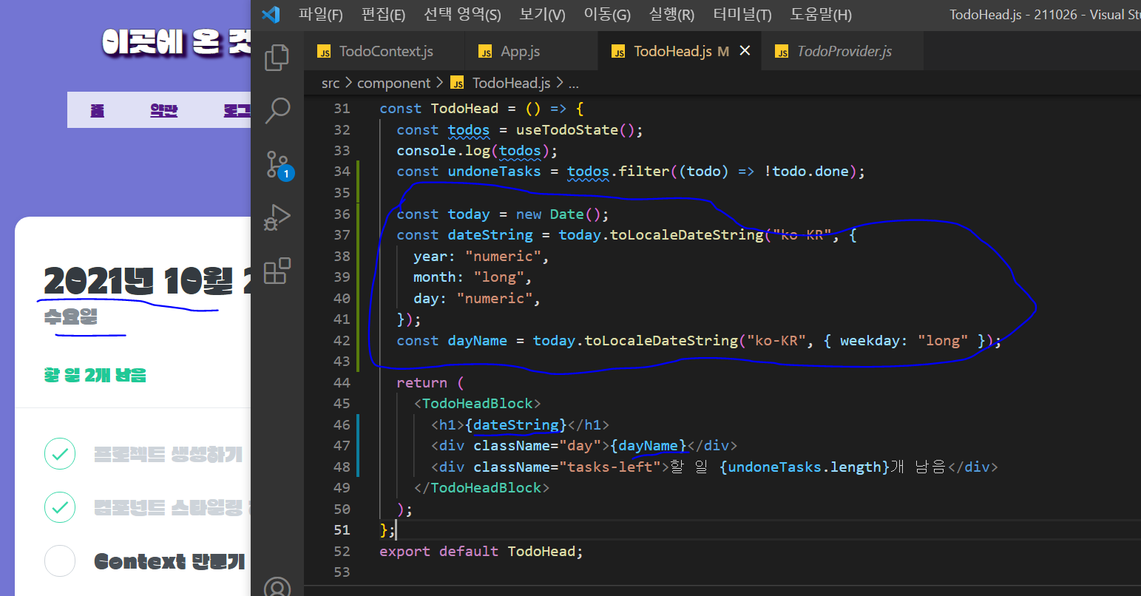Toggle the 컴포넌트 스타일링 todo check circle

pos(60,507)
